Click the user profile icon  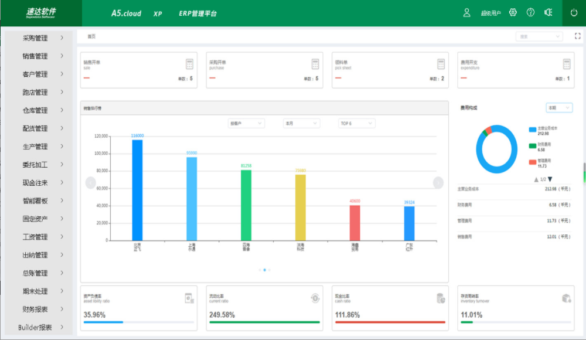click(467, 13)
